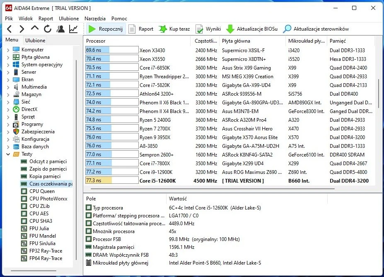Viewport: 384px width, 277px height.
Task: Expand the Komputer tree node
Action: [x=8, y=50]
